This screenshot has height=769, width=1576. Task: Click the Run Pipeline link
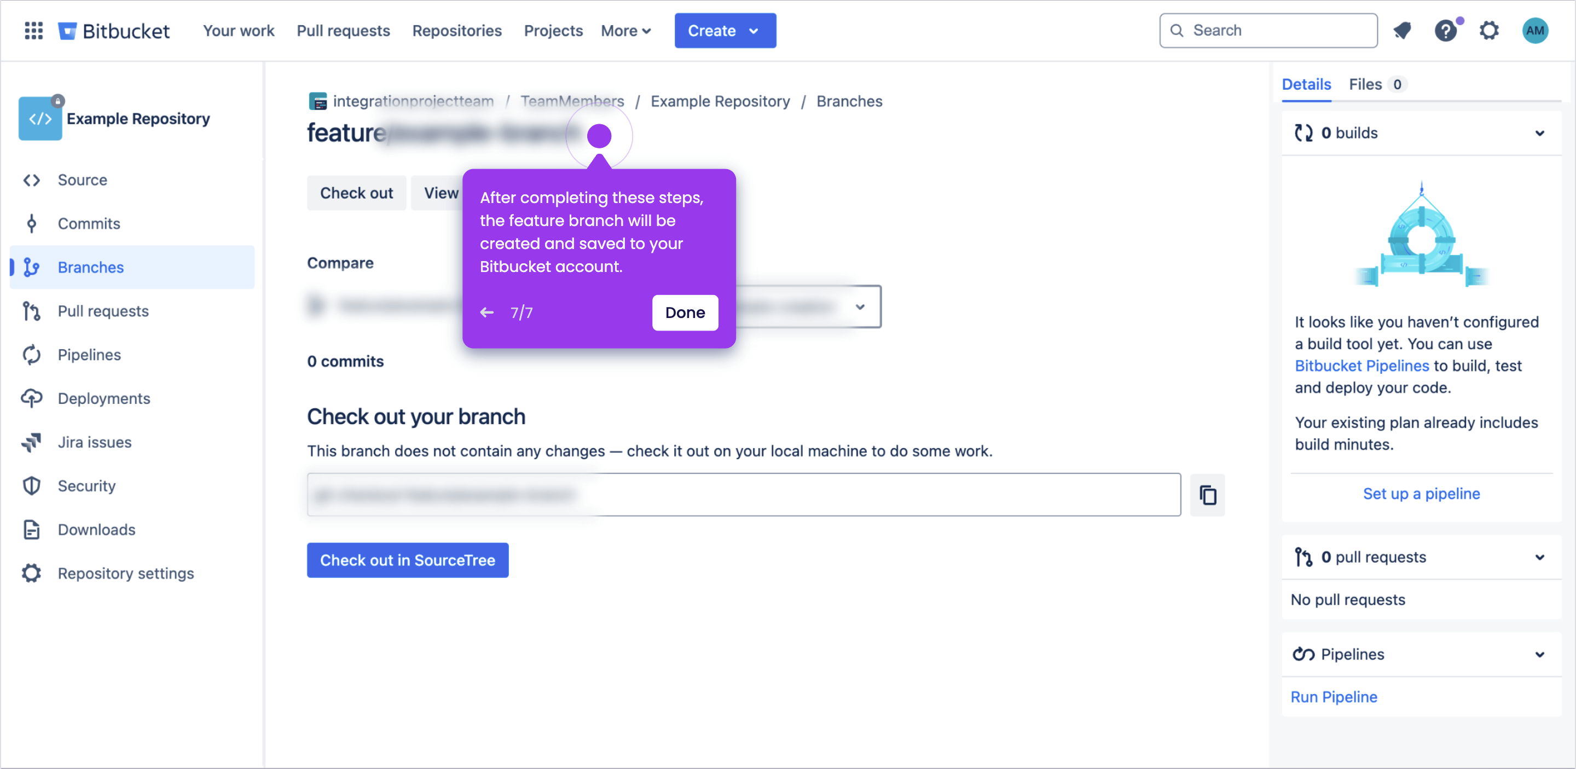pyautogui.click(x=1334, y=696)
